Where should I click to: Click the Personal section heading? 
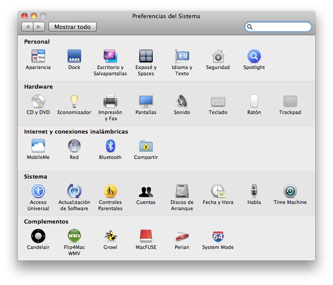point(37,41)
